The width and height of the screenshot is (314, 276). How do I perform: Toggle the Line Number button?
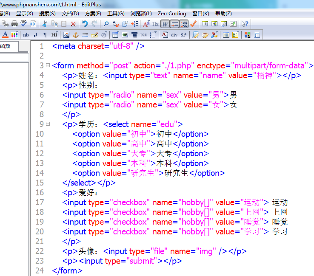click(184, 24)
